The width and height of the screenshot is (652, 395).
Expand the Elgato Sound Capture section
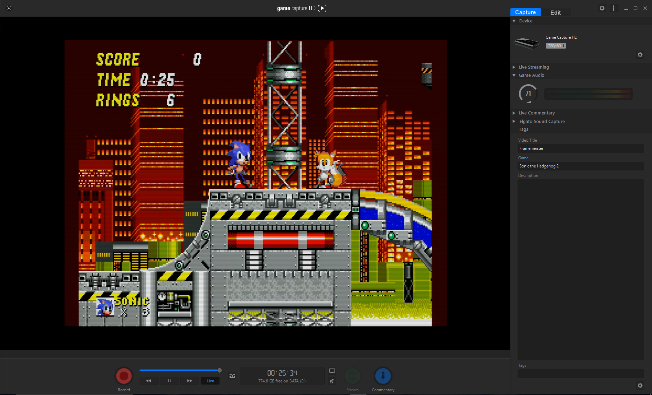514,121
